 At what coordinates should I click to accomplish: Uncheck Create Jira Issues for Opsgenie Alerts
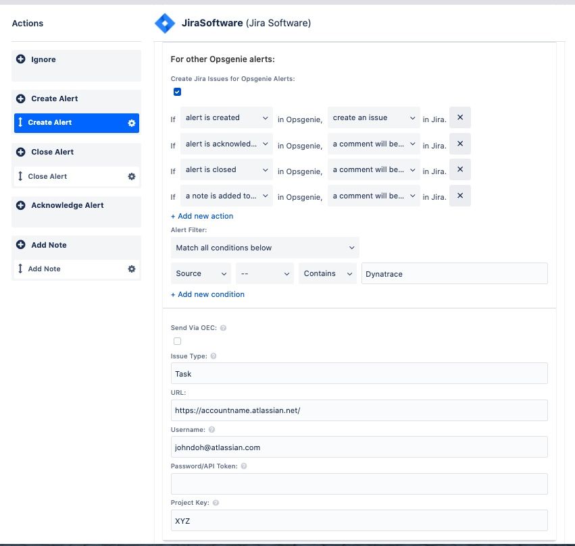(177, 92)
